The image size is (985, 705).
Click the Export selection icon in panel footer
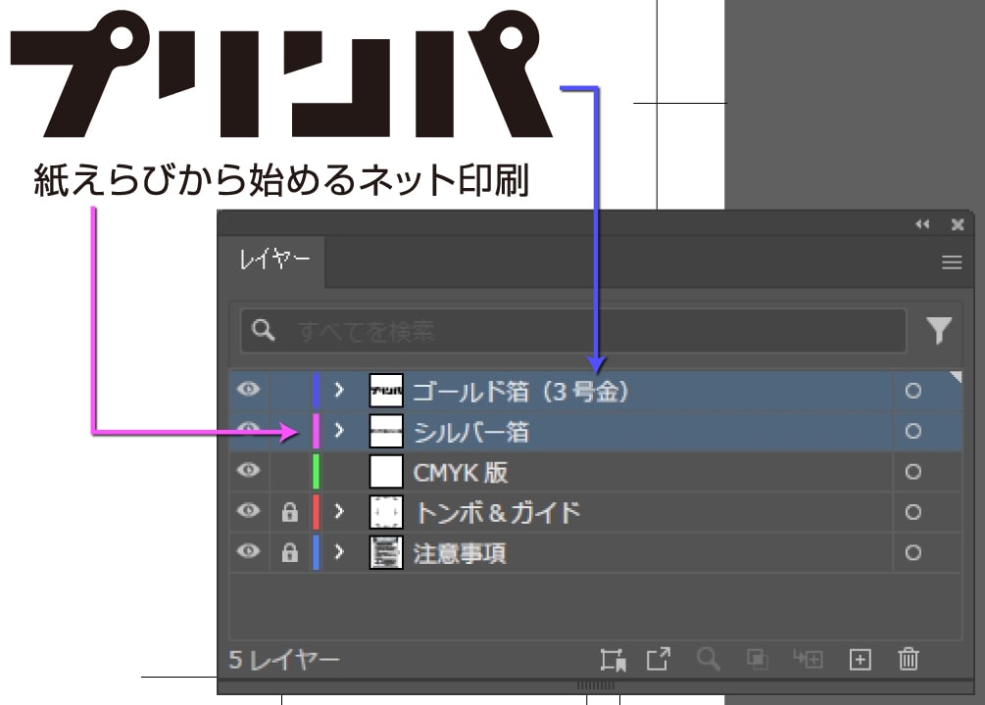pos(659,660)
